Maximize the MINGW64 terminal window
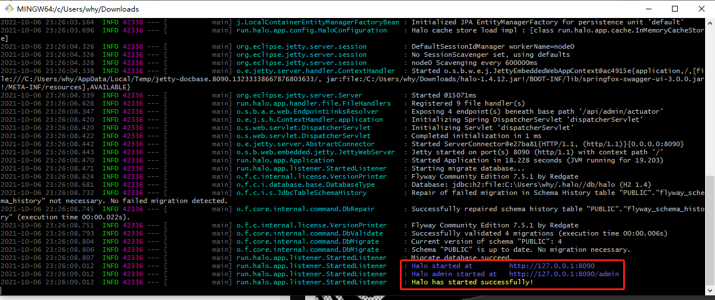 [x=675, y=9]
